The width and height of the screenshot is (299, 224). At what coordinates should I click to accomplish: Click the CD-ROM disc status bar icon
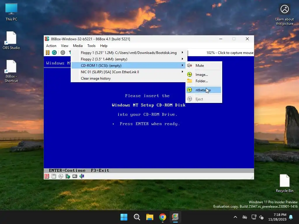(61, 176)
